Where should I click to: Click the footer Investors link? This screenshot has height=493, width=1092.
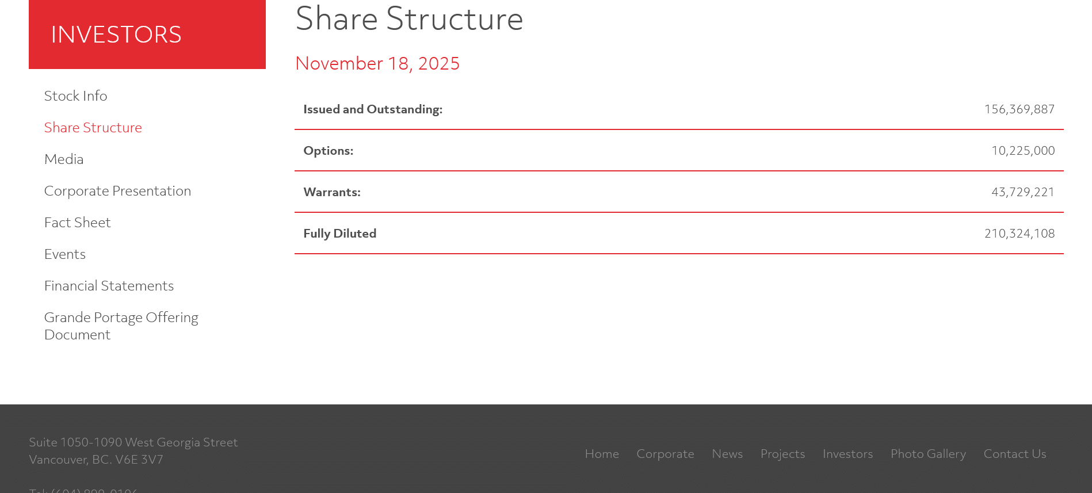847,454
